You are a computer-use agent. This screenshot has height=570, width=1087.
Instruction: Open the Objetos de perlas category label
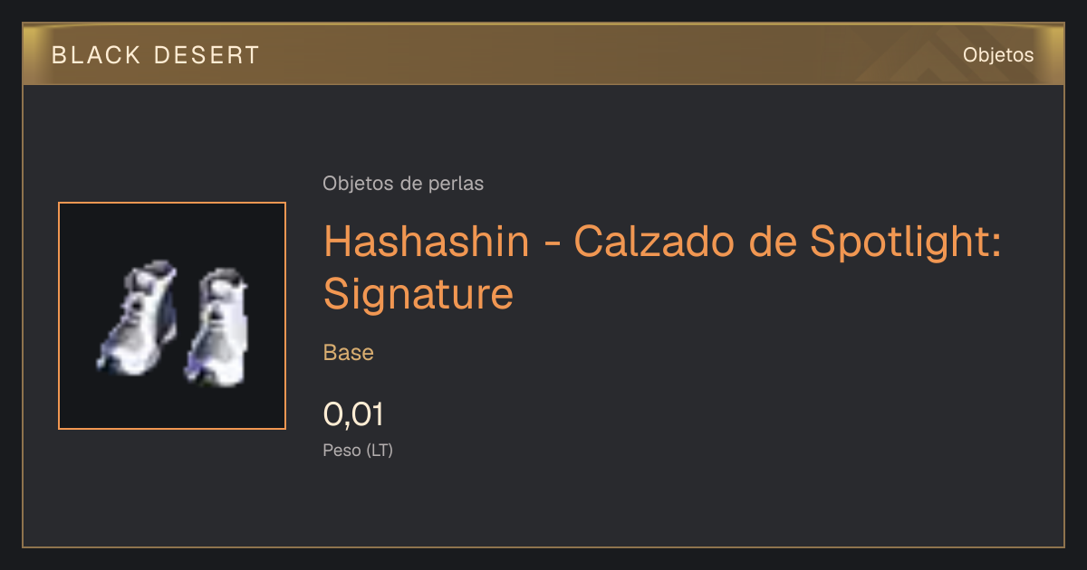(403, 184)
